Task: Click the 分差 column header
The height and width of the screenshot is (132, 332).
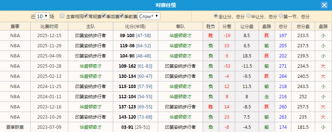Action: [227, 26]
